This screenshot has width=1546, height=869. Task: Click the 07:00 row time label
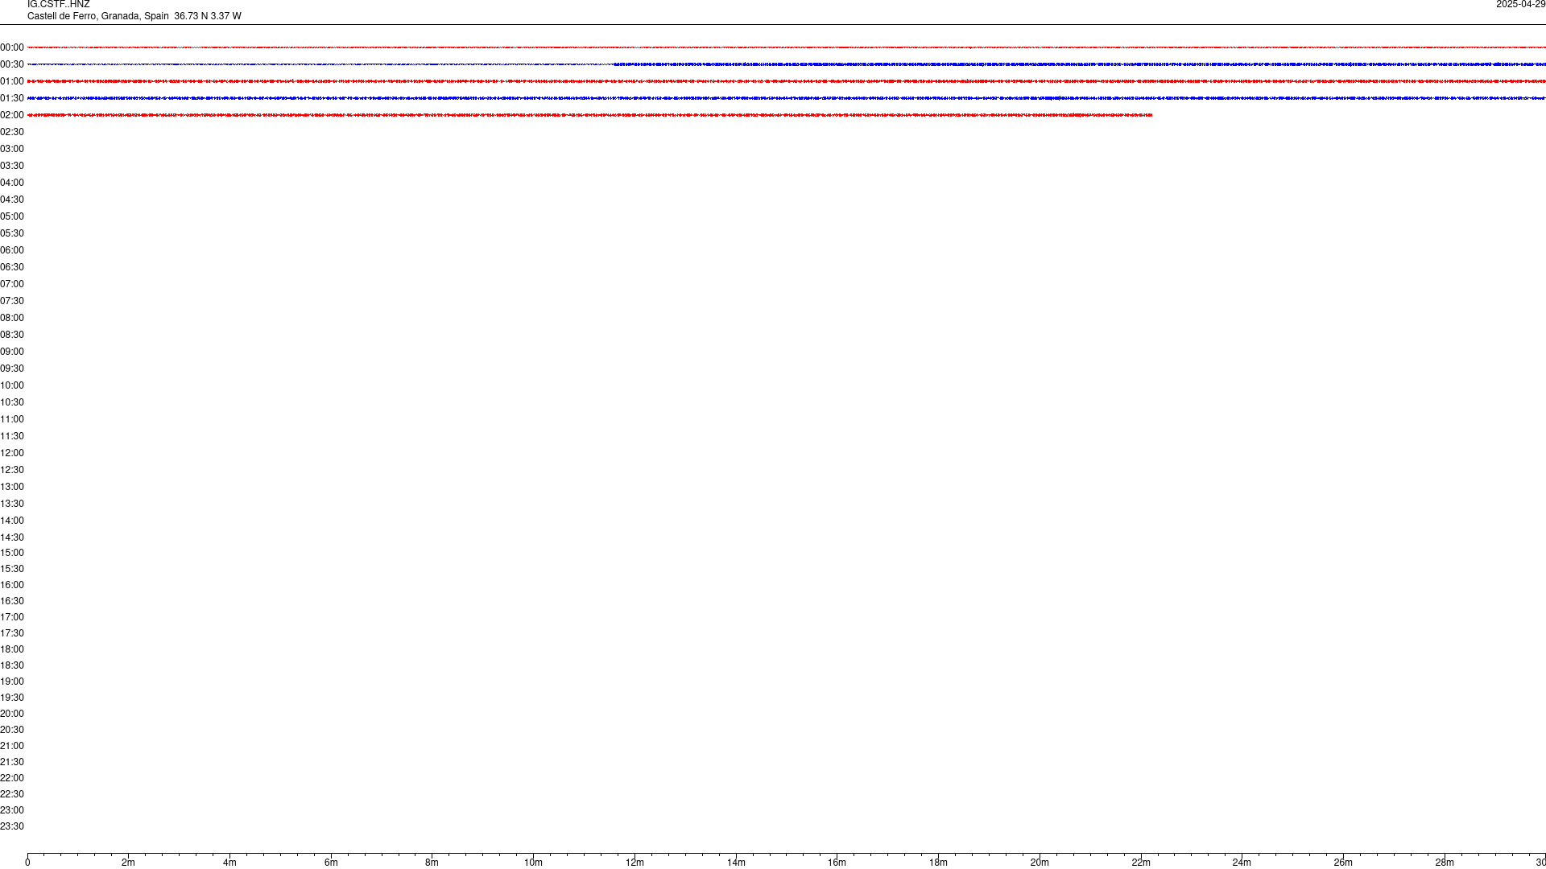12,284
